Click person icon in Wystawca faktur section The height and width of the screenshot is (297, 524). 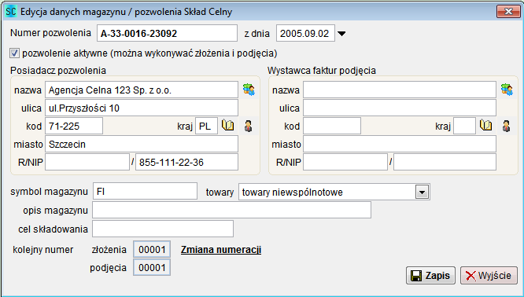506,126
